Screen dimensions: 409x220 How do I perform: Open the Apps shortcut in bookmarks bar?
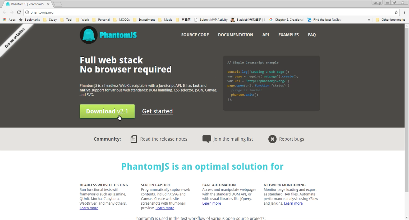click(x=9, y=20)
